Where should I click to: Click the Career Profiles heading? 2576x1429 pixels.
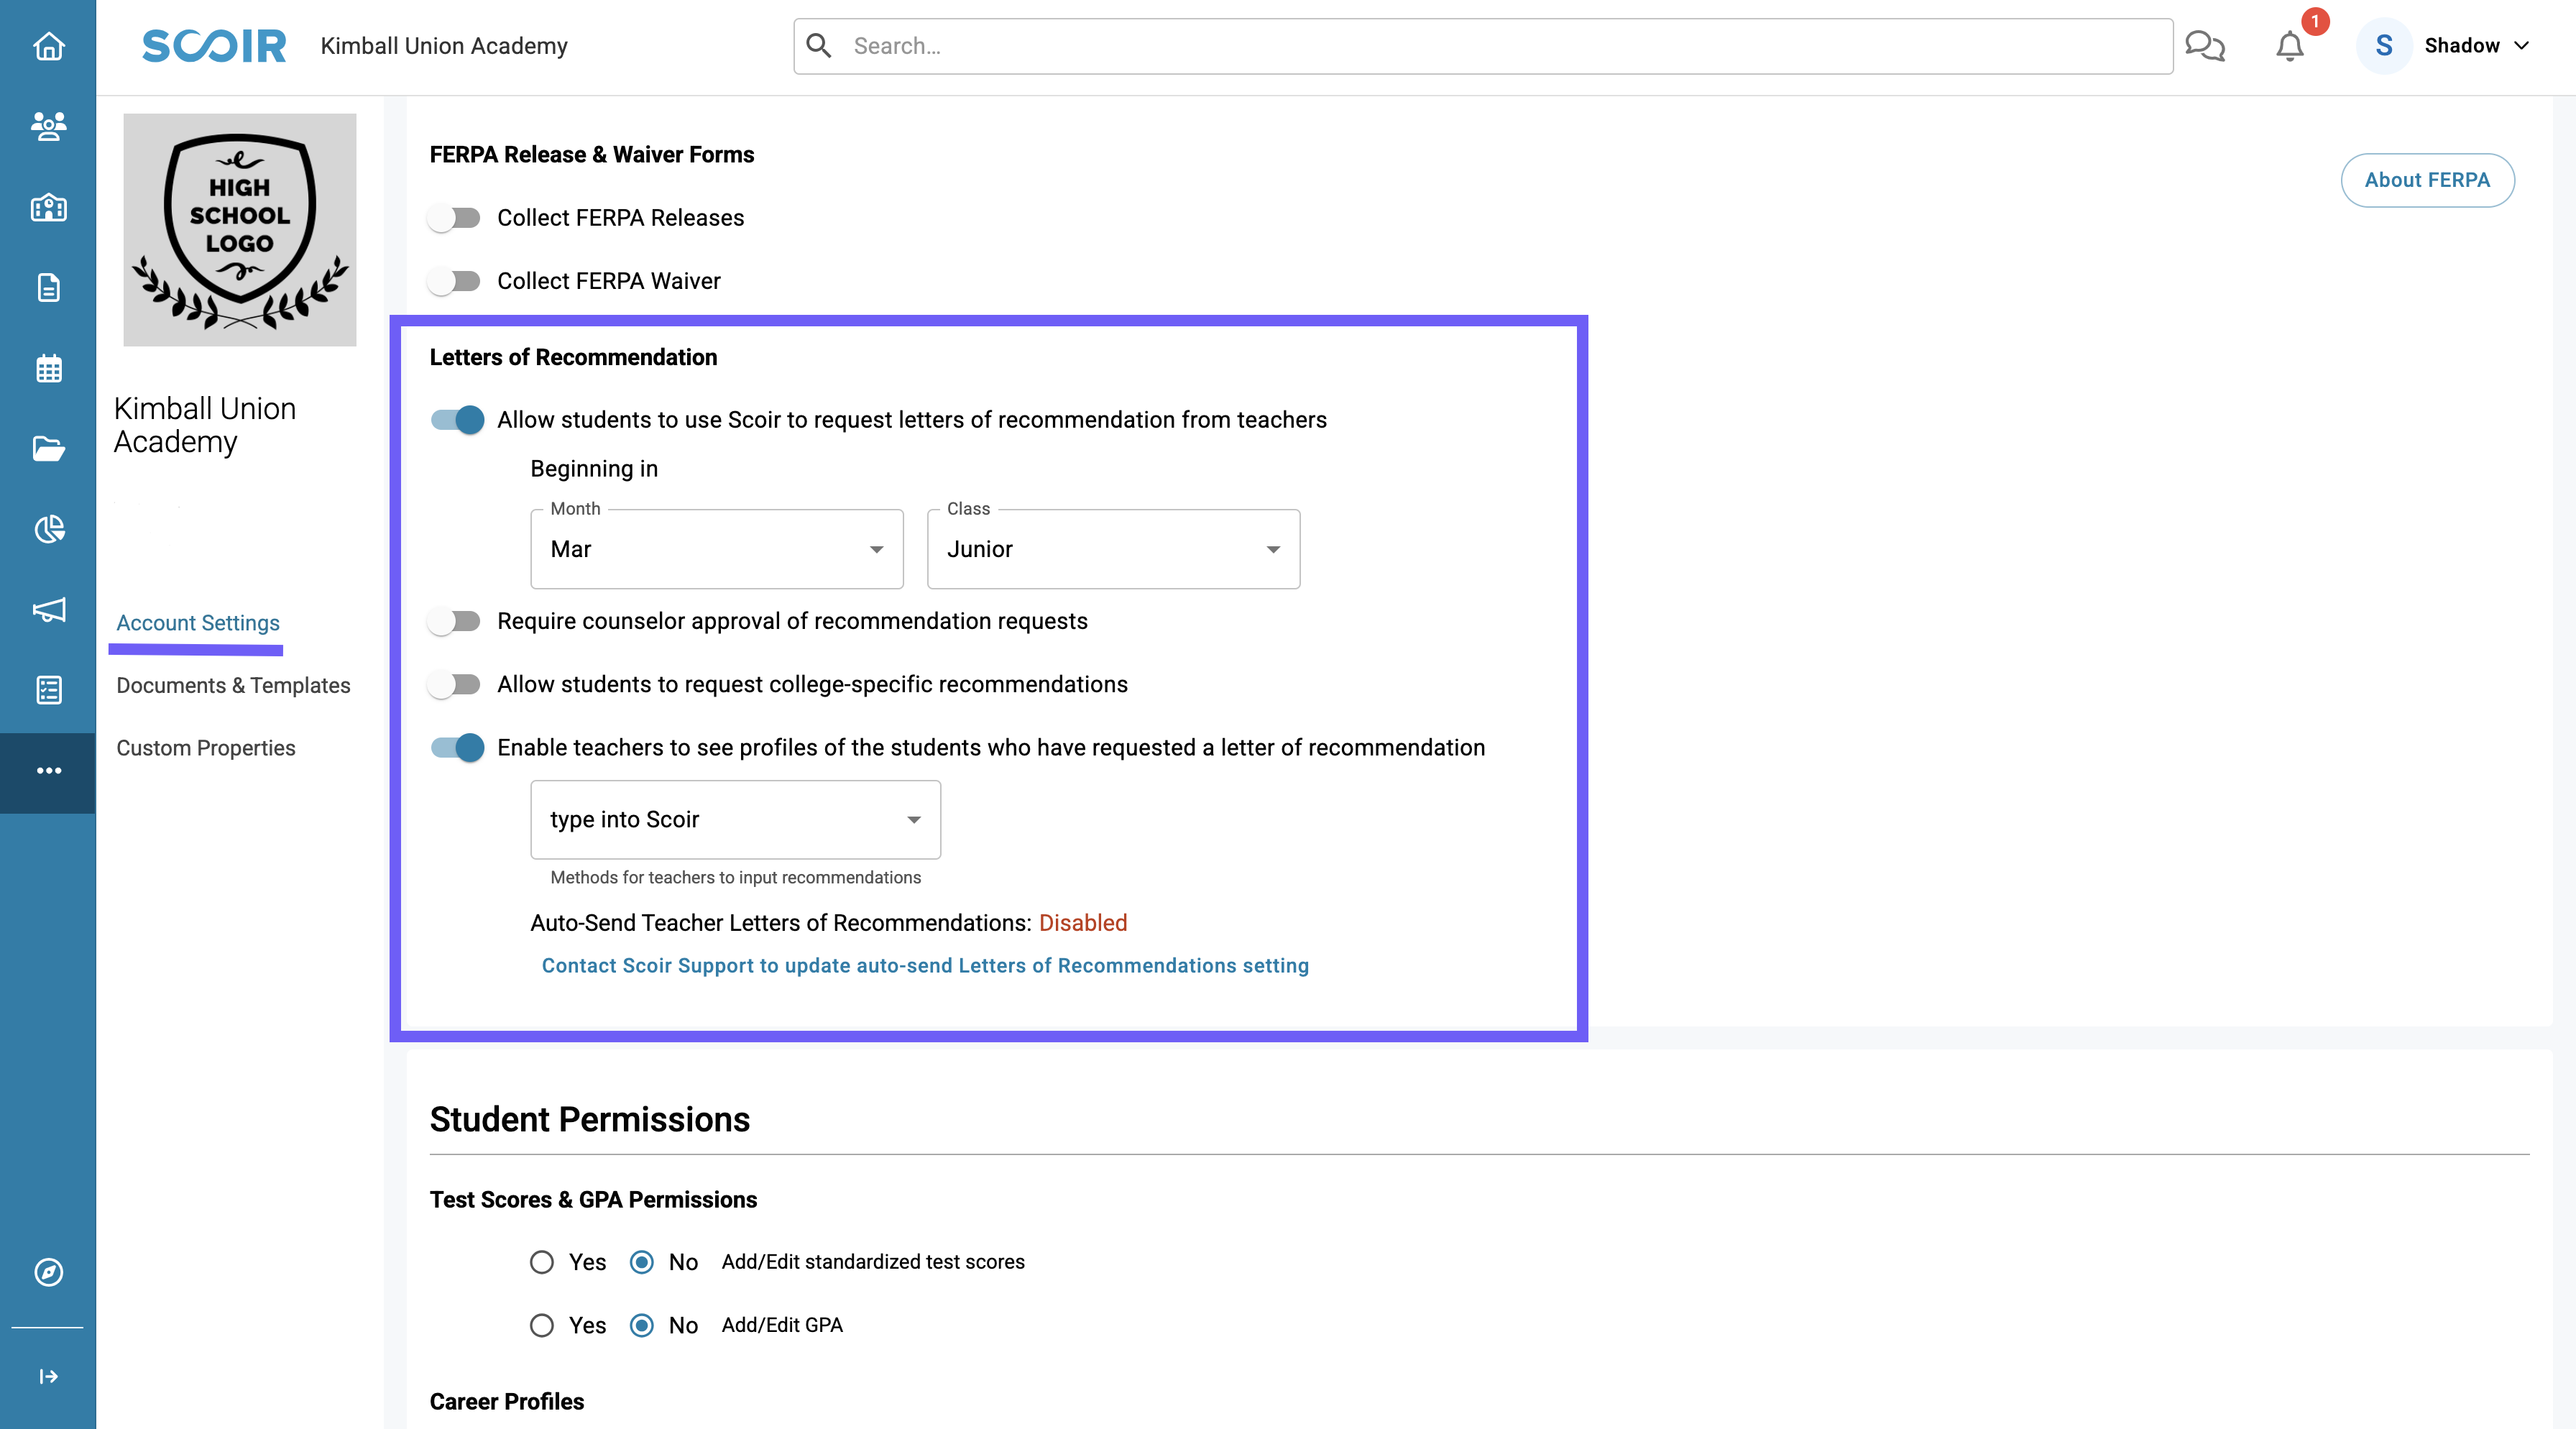507,1402
